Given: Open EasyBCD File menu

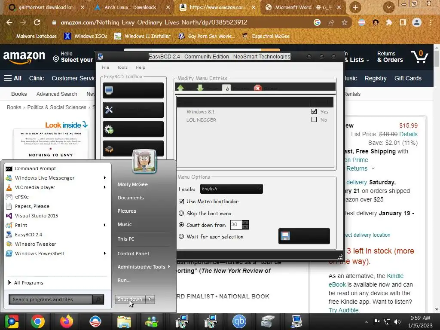Looking at the screenshot, I should coord(105,67).
